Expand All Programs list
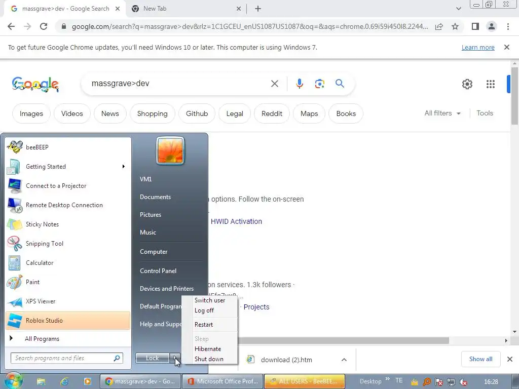The width and height of the screenshot is (519, 389). (67, 338)
